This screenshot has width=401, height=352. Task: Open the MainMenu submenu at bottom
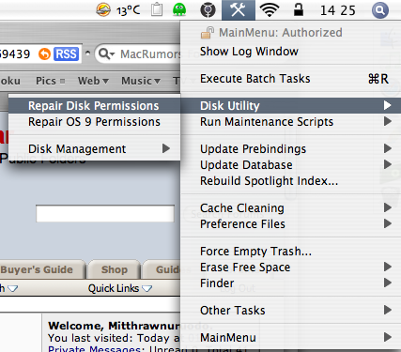tap(291, 338)
